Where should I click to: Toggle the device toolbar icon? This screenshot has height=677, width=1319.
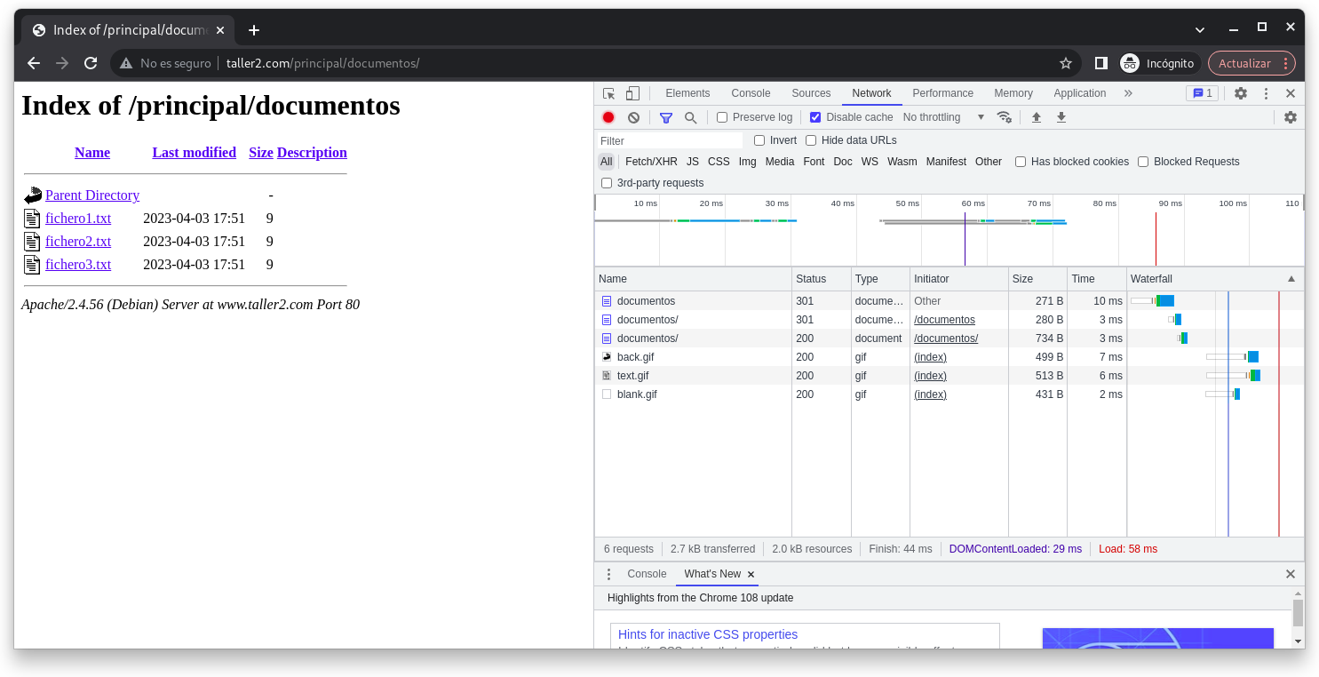point(632,93)
